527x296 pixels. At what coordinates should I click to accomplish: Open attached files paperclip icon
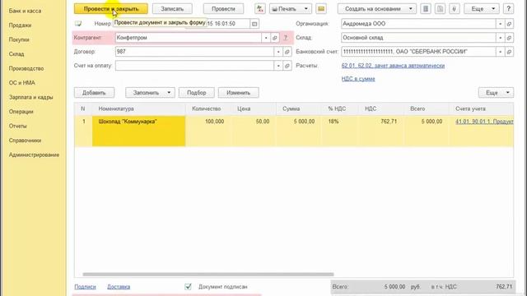tap(454, 9)
